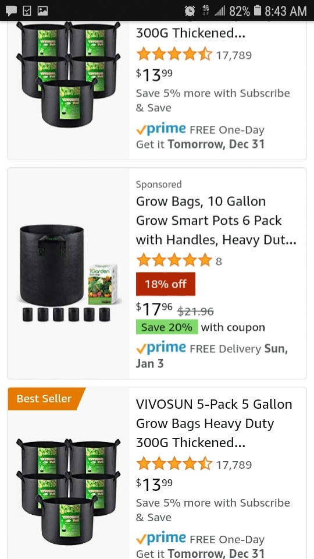This screenshot has height=559, width=314.
Task: Tap the $17.96 price of sponsored item
Action: (x=154, y=309)
